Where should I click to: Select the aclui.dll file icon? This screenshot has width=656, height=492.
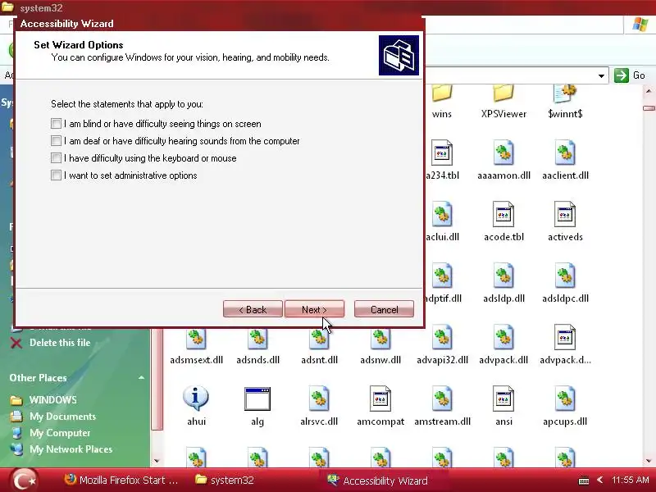point(442,214)
